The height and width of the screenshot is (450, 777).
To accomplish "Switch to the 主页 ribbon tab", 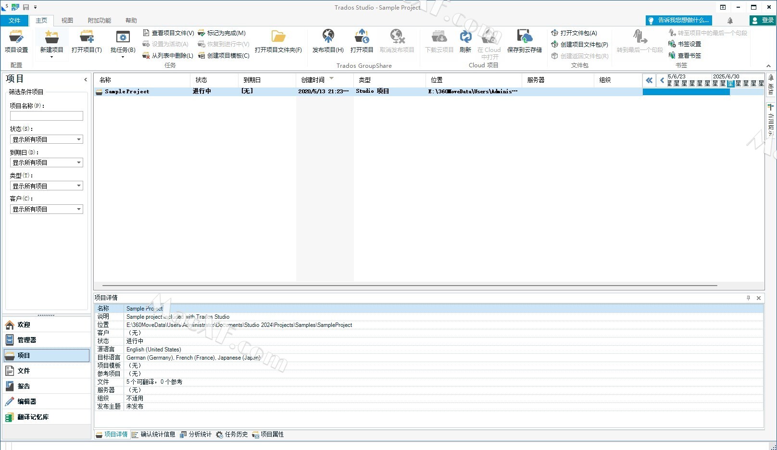I will 41,21.
